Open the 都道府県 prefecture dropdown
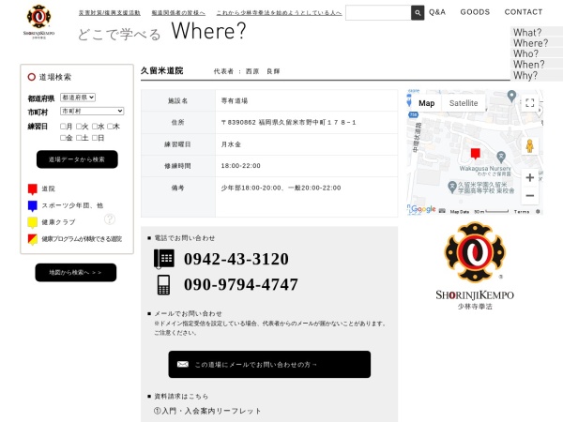Image resolution: width=563 pixels, height=422 pixels. (x=78, y=98)
